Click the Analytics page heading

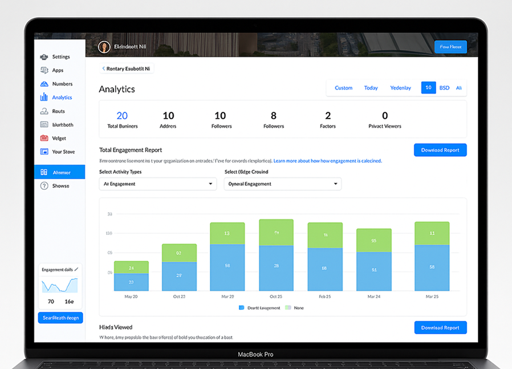117,89
